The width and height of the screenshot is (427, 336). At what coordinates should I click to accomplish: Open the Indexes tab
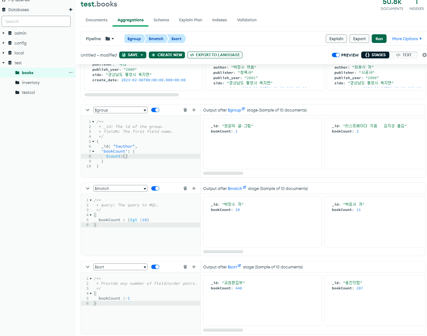pos(219,20)
